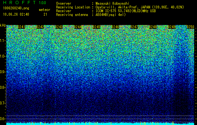The width and height of the screenshot is (197, 125).
Task: Click the 0.9 kHz axis label
Action: [3, 72]
